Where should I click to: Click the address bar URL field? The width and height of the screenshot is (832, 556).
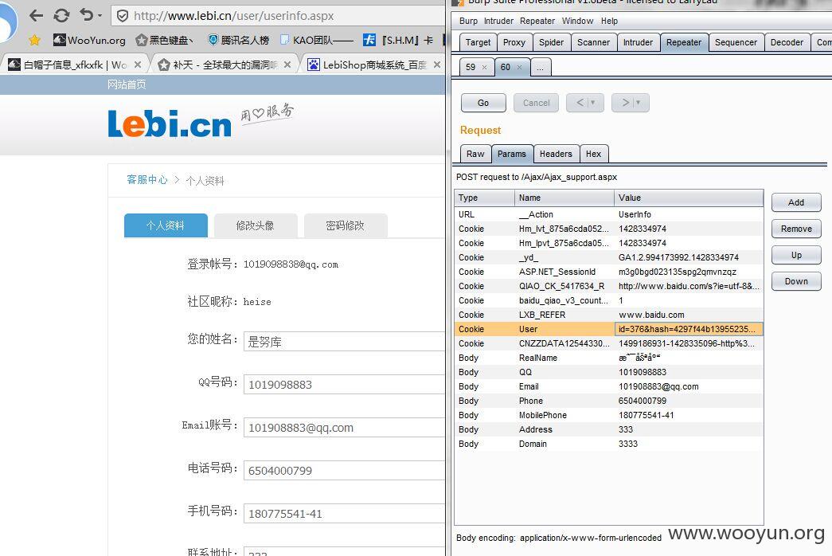(278, 16)
